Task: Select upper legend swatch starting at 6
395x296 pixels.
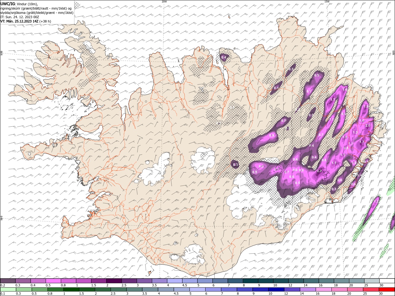Action: pyautogui.click(x=220, y=281)
